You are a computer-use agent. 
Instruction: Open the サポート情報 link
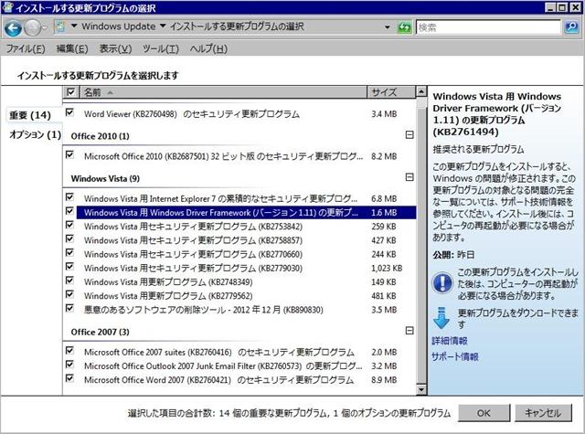(455, 357)
